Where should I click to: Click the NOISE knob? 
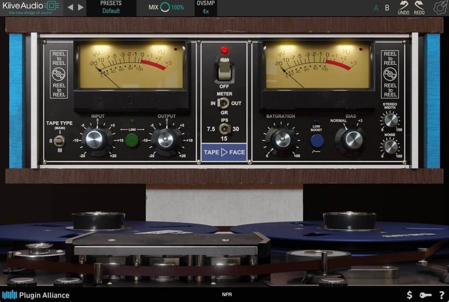[391, 147]
